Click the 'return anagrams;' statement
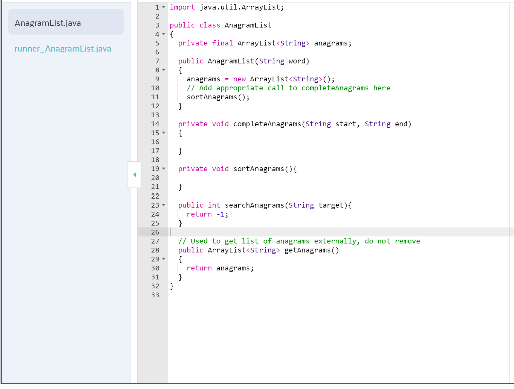This screenshot has width=514, height=389. 220,268
